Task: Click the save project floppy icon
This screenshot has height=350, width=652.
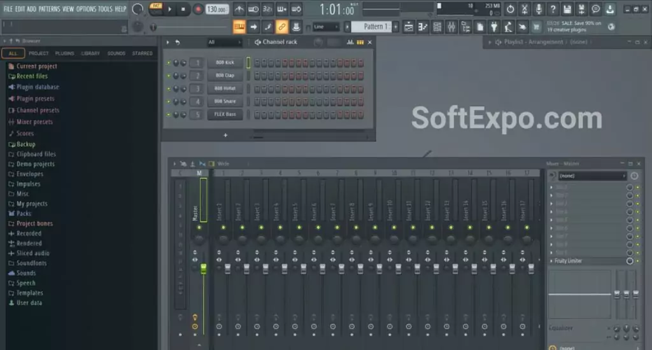Action: tap(567, 9)
